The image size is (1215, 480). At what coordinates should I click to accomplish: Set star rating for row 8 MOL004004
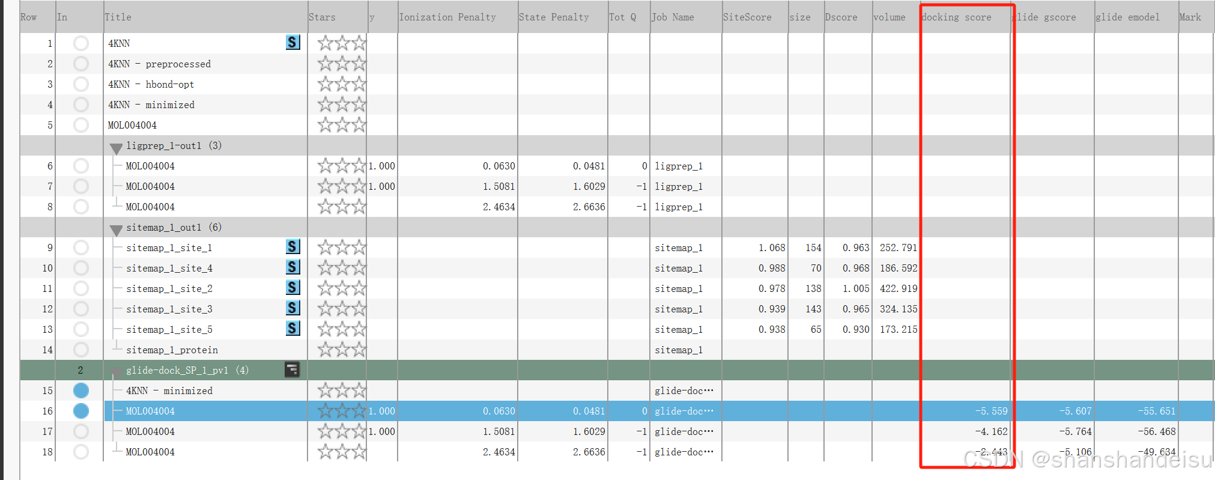342,207
